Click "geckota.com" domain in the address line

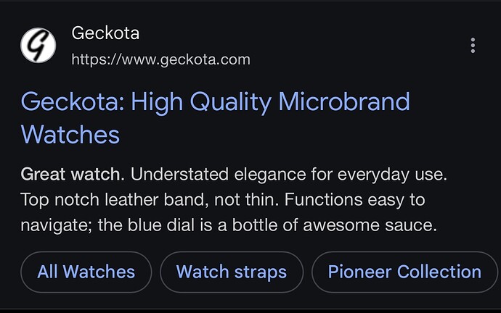[x=205, y=60]
